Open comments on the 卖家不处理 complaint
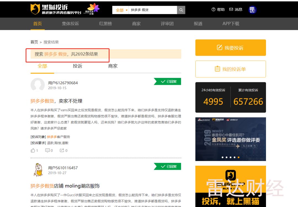The width and height of the screenshot is (298, 207). [x=49, y=151]
